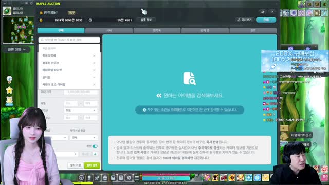The image size is (329, 185).
Task: Refresh the auction with the circular arrows icon
Action: (x=263, y=12)
